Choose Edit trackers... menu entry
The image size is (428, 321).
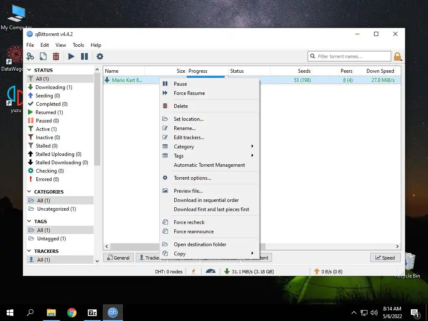coord(209,137)
